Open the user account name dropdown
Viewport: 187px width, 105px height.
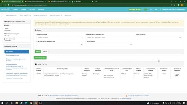(173, 9)
